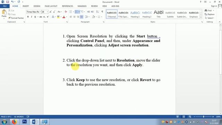Click the Save icon in quick access toolbar
222x125 pixels.
click(x=8, y=2)
